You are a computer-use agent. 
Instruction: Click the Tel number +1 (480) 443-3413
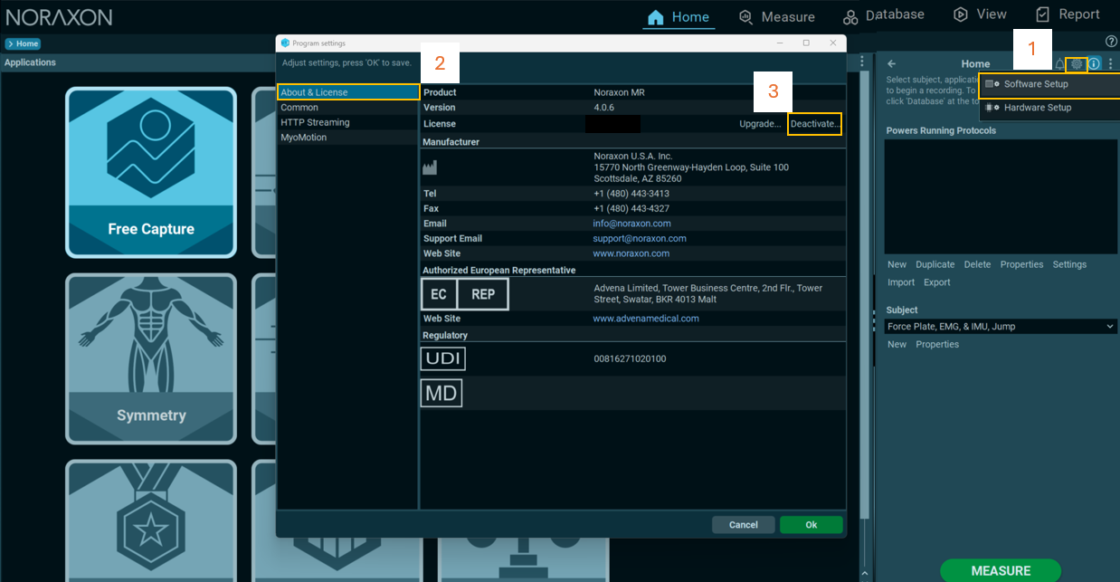click(631, 194)
